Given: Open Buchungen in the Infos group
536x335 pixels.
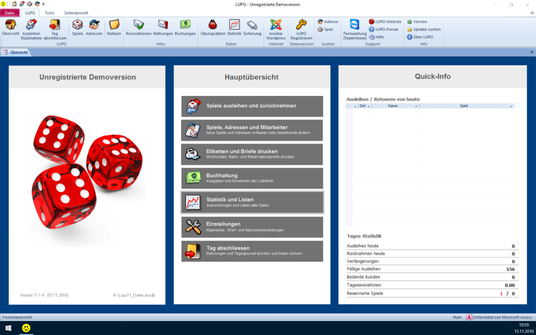Looking at the screenshot, I should [x=185, y=28].
